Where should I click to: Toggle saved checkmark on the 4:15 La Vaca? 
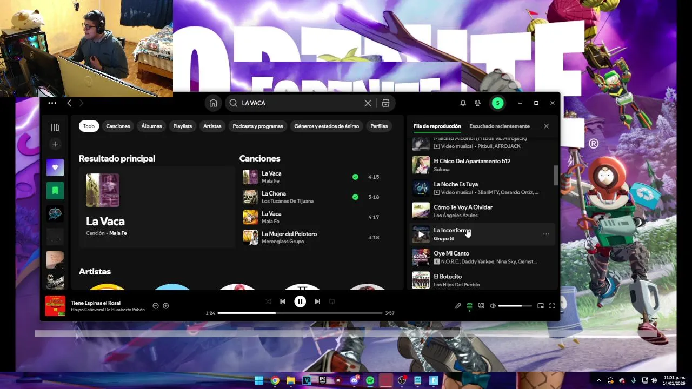click(x=355, y=177)
